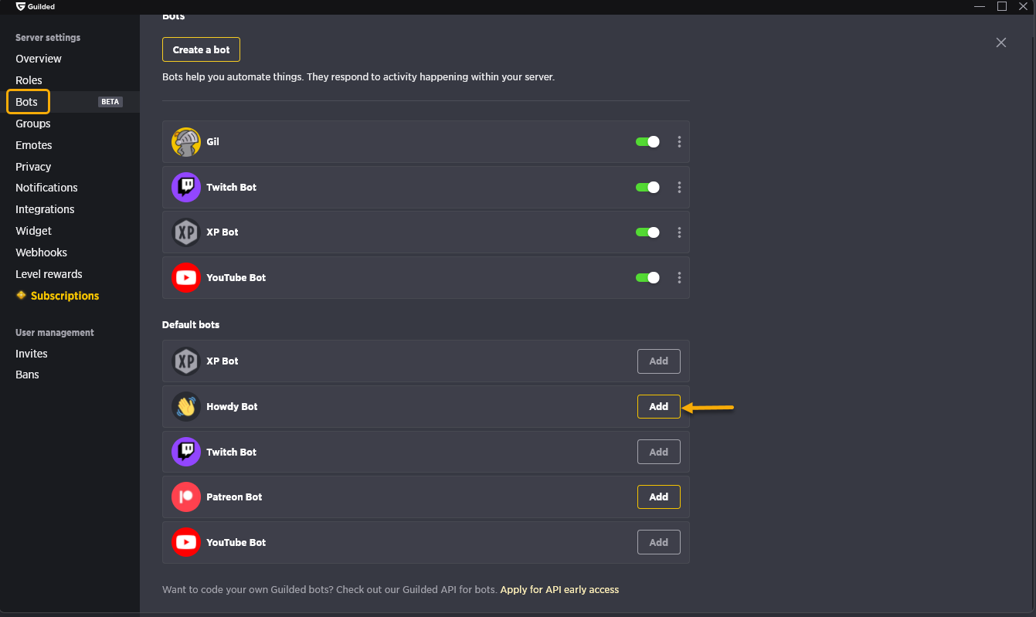This screenshot has height=617, width=1036.
Task: Go to Webhooks settings
Action: [x=41, y=253]
